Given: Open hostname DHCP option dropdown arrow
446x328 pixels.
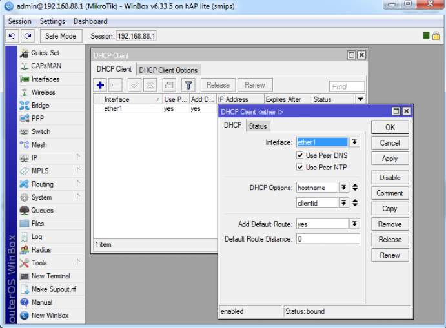Looking at the screenshot, I should pos(344,188).
